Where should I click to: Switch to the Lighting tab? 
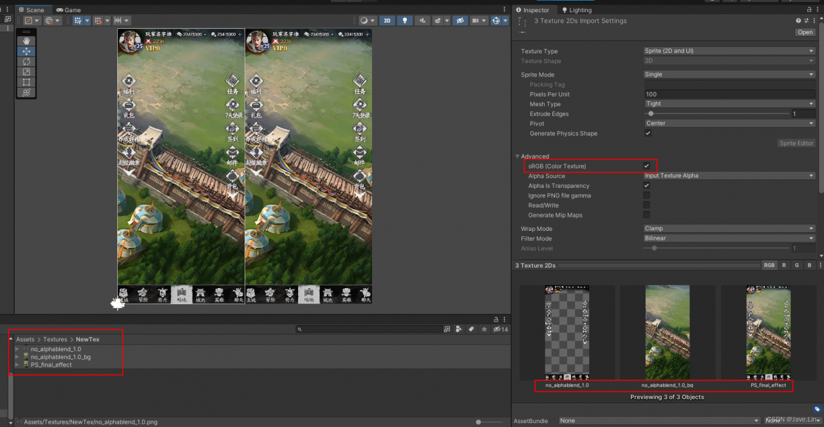pyautogui.click(x=577, y=10)
